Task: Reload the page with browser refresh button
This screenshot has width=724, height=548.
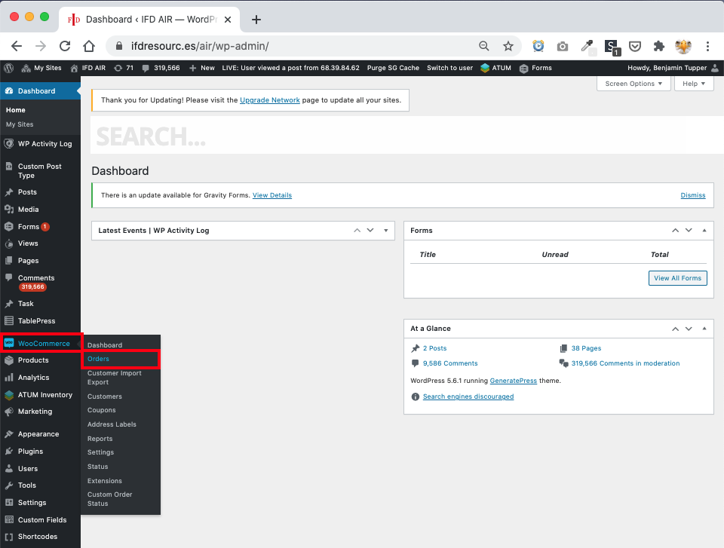Action: [x=65, y=46]
